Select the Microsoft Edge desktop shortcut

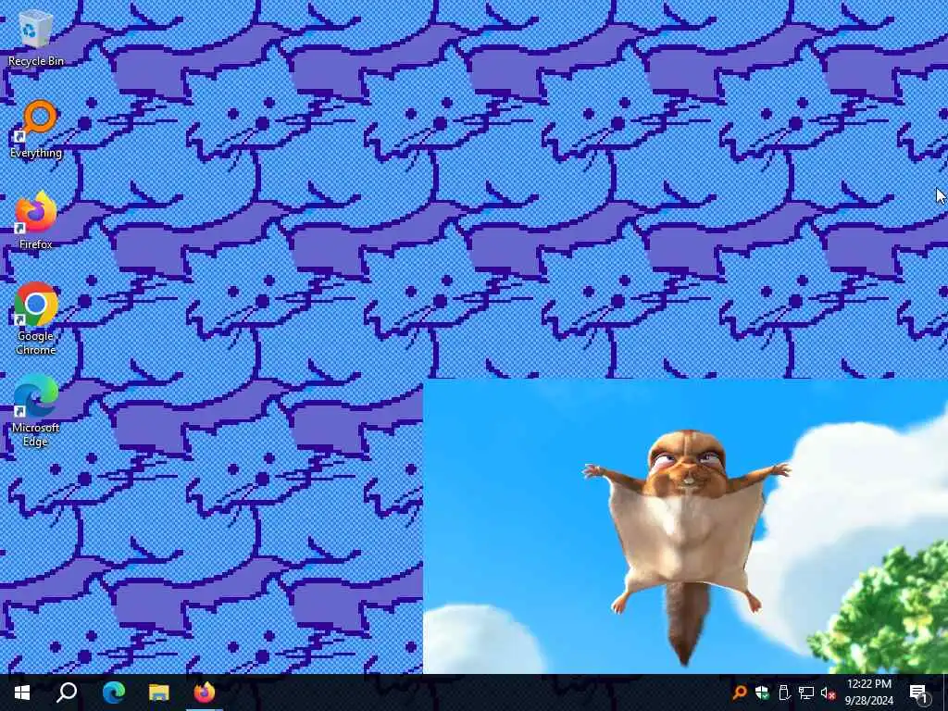pyautogui.click(x=36, y=410)
